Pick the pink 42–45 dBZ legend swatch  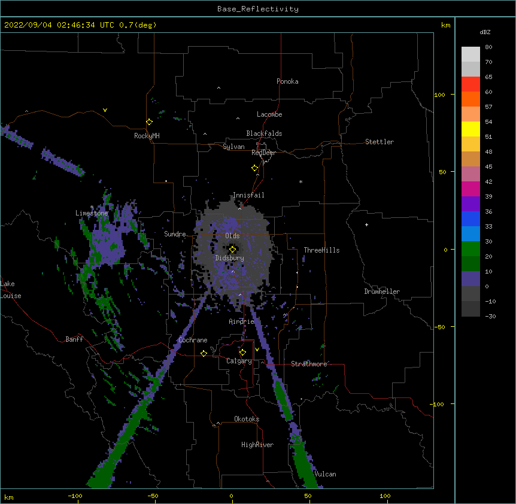click(471, 174)
